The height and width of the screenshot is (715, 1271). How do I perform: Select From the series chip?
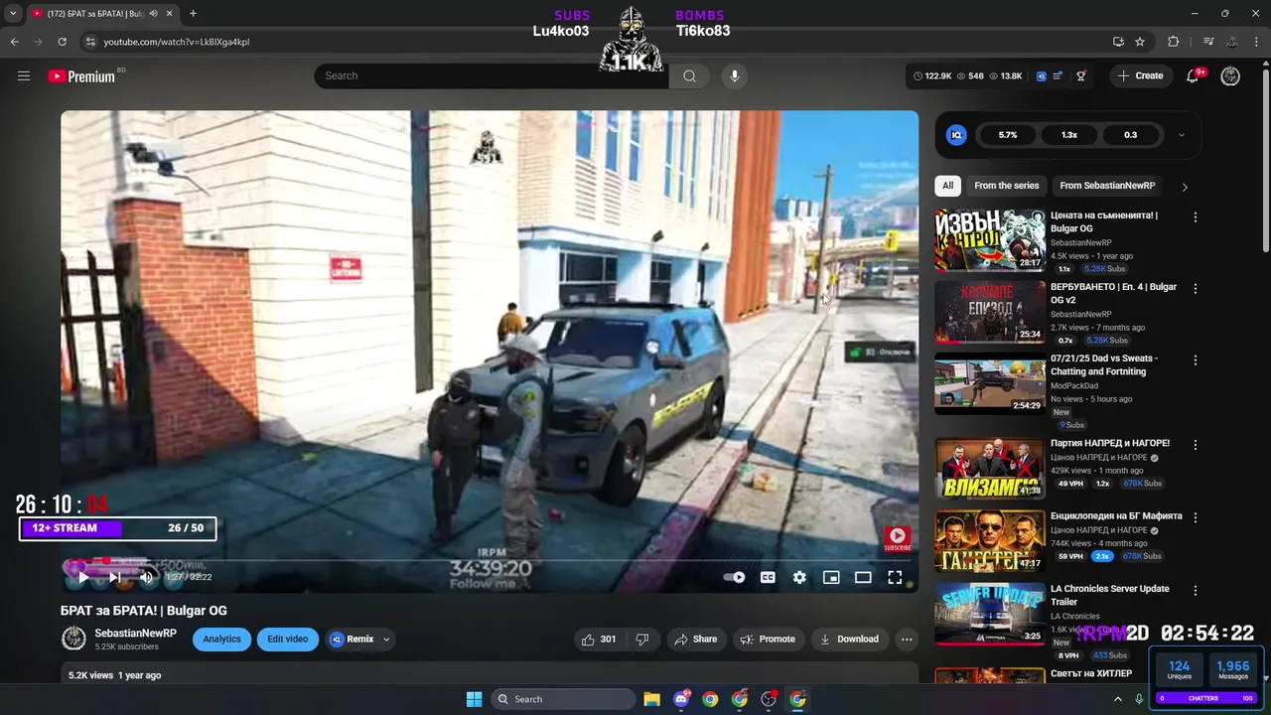click(1006, 186)
